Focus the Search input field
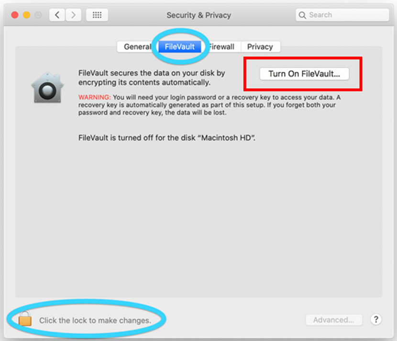397x341 pixels. pos(342,15)
